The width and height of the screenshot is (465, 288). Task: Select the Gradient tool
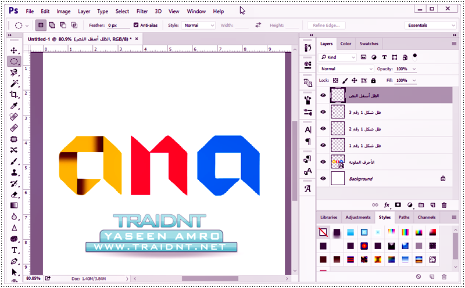coord(13,206)
